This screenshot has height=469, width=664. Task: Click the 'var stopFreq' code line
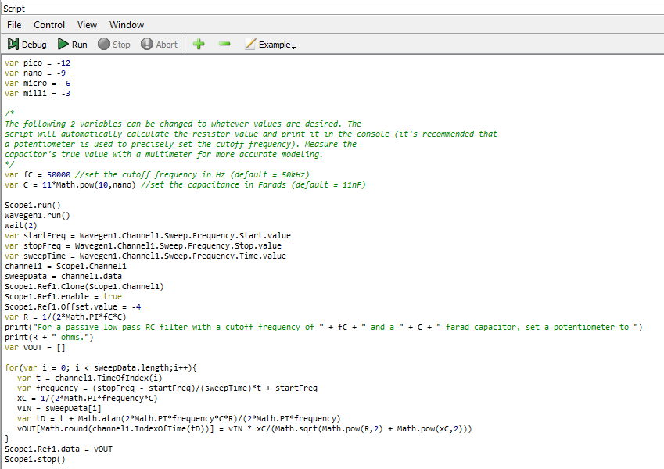[143, 246]
